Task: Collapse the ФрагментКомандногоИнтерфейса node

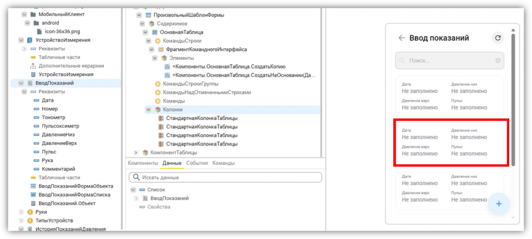Action: click(151, 49)
